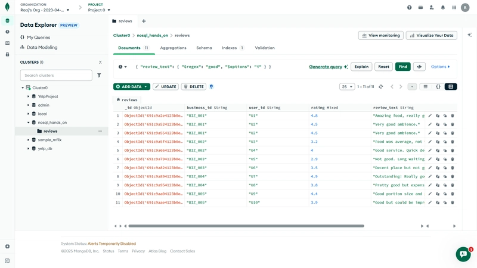Collapse the clusters panel with the X icon

click(x=100, y=62)
